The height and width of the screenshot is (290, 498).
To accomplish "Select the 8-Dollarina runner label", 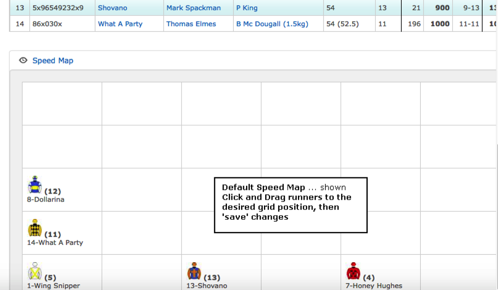I will (x=46, y=199).
